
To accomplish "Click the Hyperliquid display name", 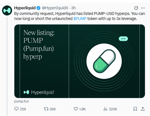I will point(25,8).
